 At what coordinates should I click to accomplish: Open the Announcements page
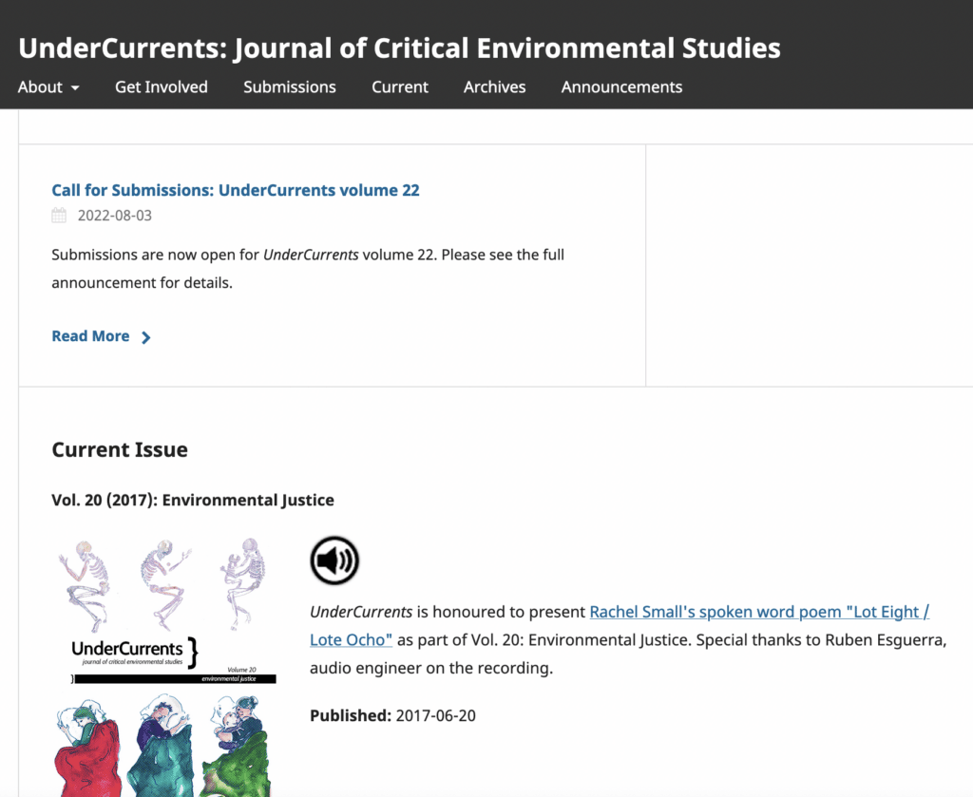[x=621, y=86]
